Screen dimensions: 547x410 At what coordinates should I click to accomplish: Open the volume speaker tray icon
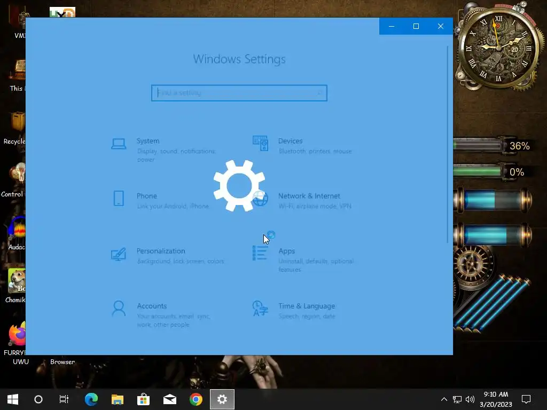click(x=470, y=399)
